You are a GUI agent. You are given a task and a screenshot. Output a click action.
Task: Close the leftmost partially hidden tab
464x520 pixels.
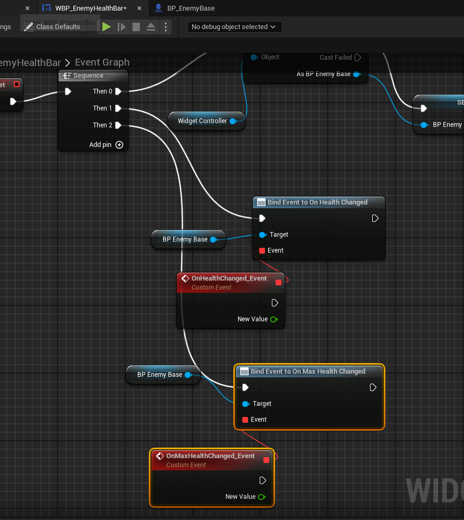click(27, 8)
